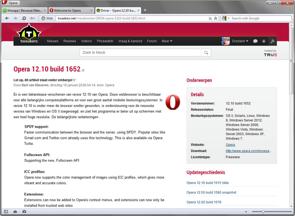Image resolution: width=295 pixels, height=216 pixels.
Task: Open the Opera menu button
Action: (10, 3)
